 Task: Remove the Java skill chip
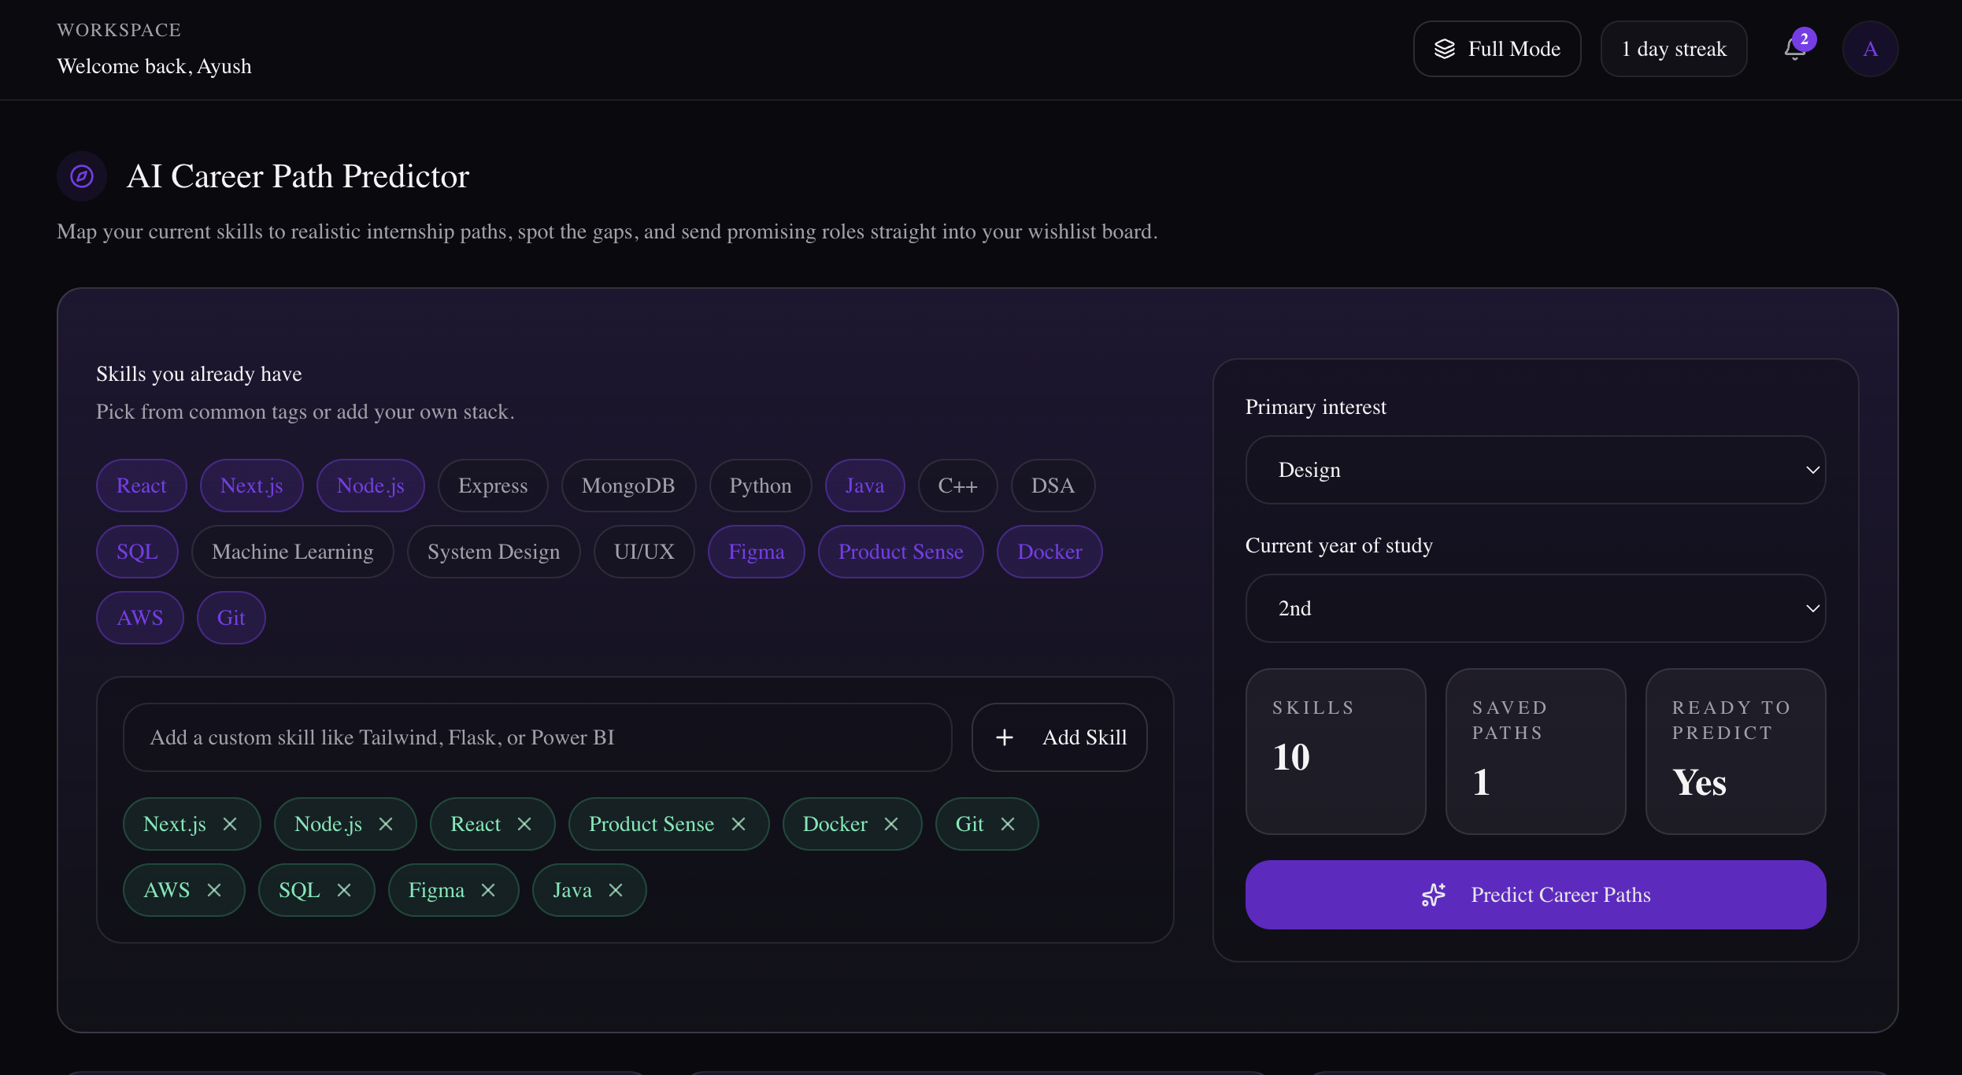(616, 890)
